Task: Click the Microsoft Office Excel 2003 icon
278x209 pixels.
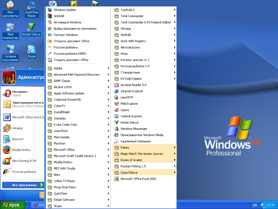Action: pyautogui.click(x=116, y=179)
